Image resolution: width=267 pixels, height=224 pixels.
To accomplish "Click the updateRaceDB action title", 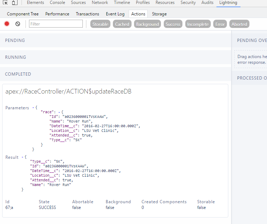I will [68, 91].
